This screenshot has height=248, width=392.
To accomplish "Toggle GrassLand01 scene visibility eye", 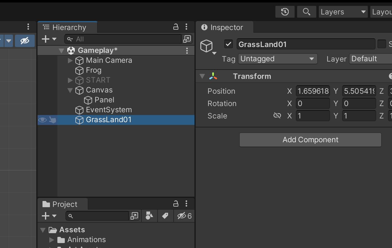I will point(42,120).
